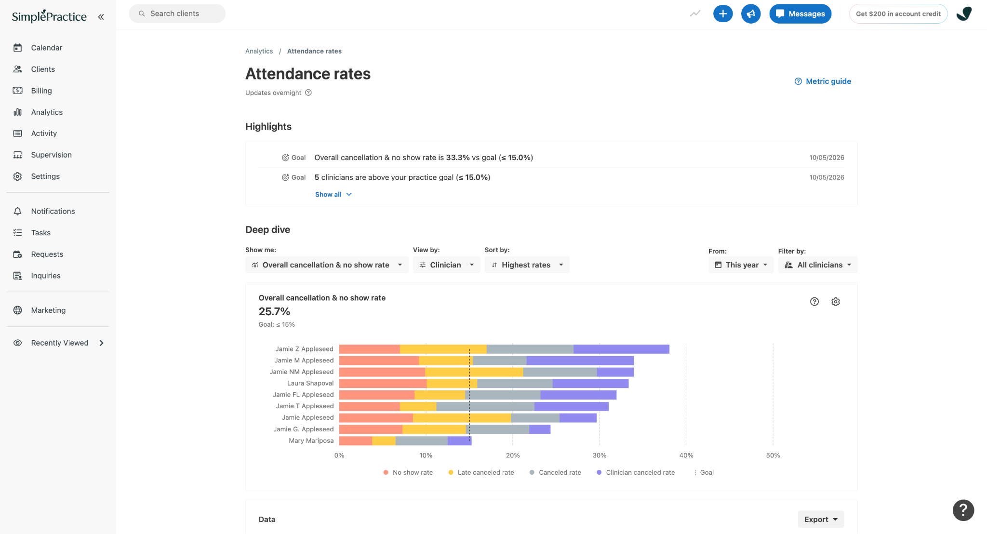Open the Export dropdown button
Viewport: 987px width, 534px height.
click(821, 520)
